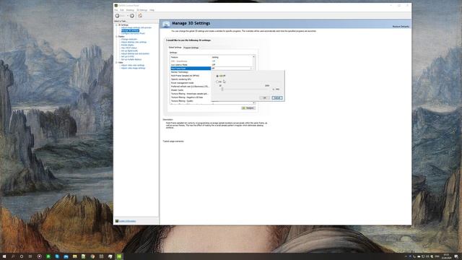
Task: Click the settings list scroll-down arrow
Action: coord(253,103)
